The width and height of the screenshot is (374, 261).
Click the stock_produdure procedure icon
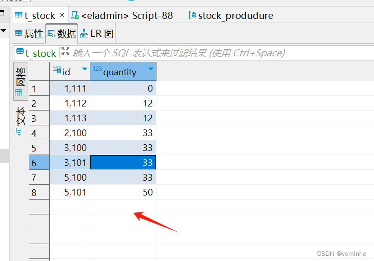coord(192,15)
